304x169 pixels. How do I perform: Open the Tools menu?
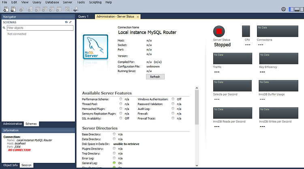tap(81, 2)
